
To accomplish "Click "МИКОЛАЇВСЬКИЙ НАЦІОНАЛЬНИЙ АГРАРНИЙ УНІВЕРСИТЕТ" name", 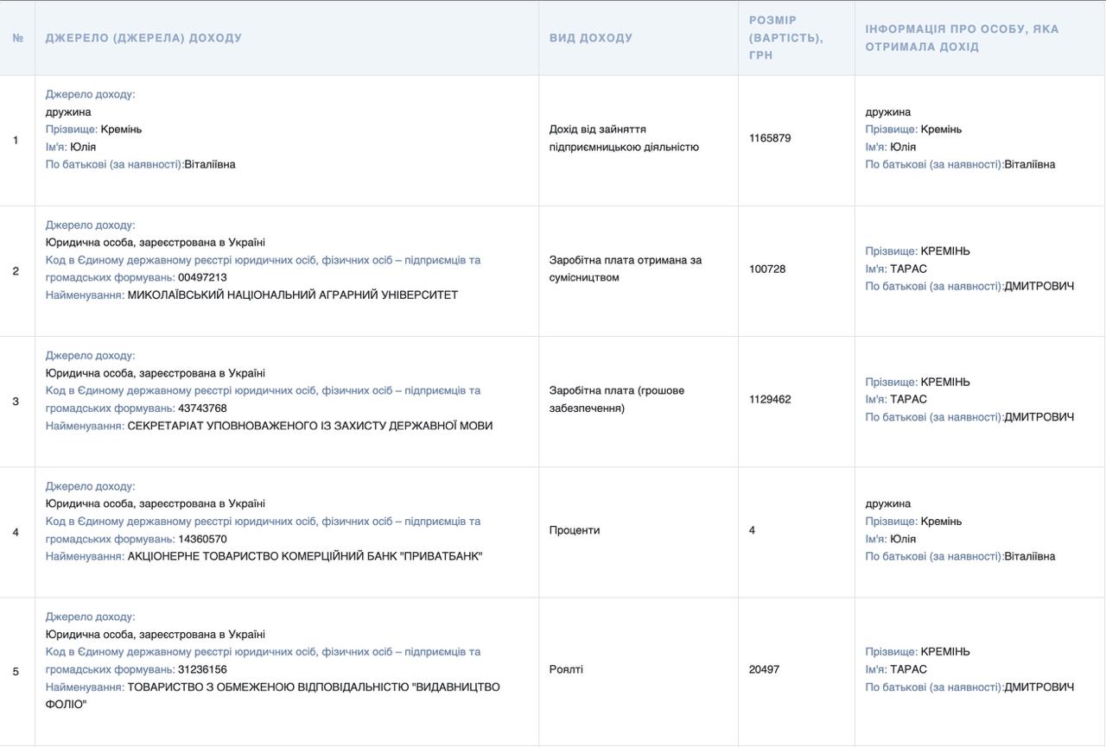I will (x=292, y=295).
